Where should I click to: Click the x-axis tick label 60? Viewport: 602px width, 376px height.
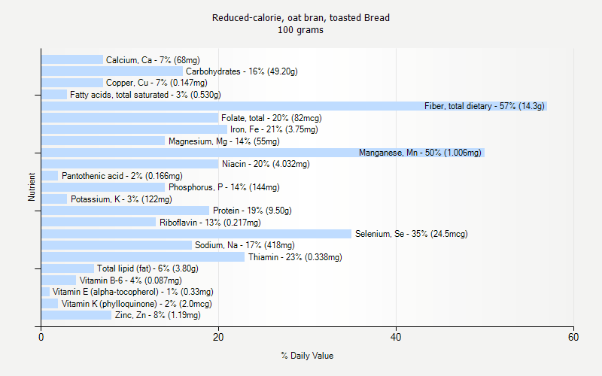(573, 337)
